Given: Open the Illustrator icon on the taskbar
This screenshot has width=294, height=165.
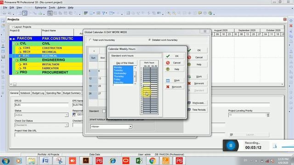Looking at the screenshot, I should 86,160.
